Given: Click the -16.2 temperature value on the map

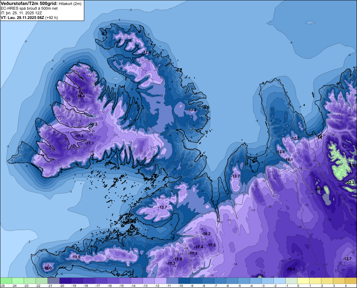Looking at the screenshot, I should [206, 234].
